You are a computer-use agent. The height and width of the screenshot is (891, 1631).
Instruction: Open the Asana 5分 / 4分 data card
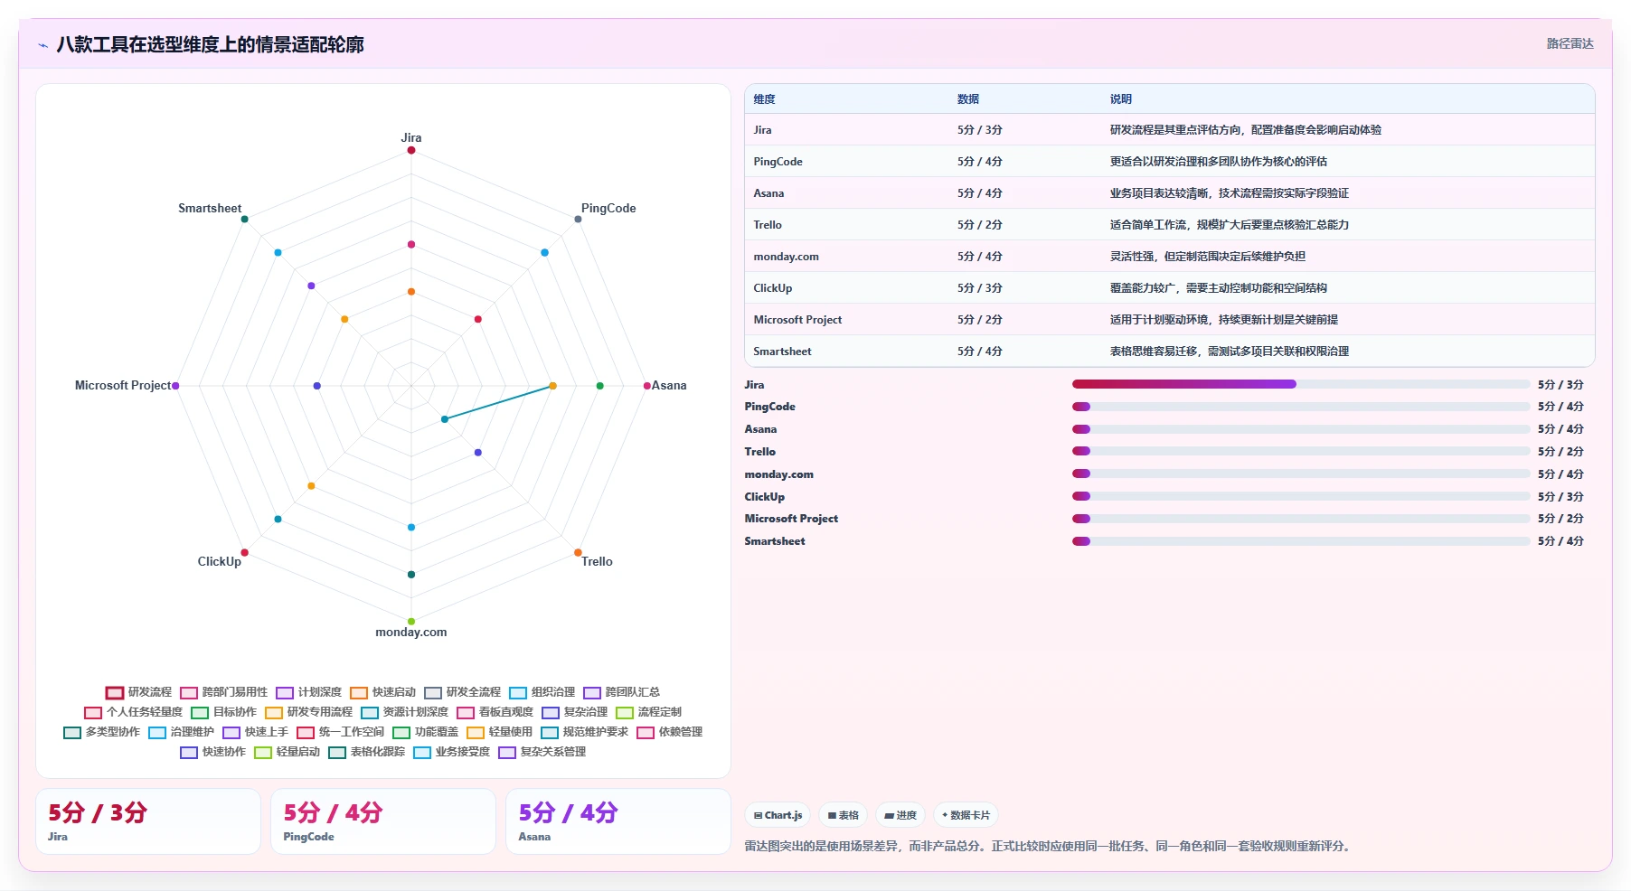coord(618,821)
